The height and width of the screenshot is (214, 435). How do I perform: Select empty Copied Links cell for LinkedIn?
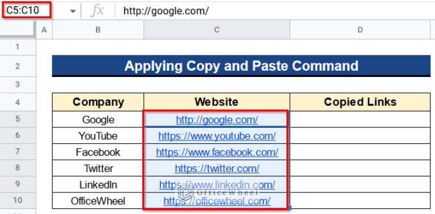tap(360, 185)
